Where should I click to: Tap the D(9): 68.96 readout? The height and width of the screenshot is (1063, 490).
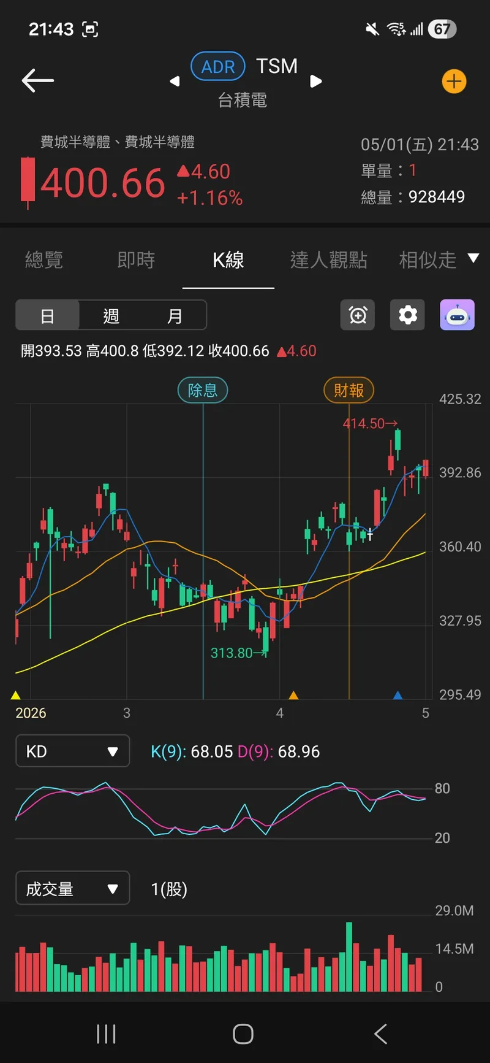coord(279,751)
